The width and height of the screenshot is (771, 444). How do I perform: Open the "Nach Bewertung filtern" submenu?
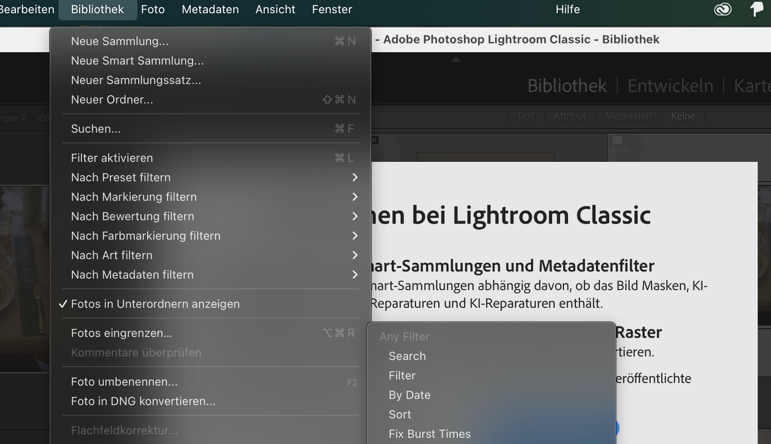click(x=132, y=216)
